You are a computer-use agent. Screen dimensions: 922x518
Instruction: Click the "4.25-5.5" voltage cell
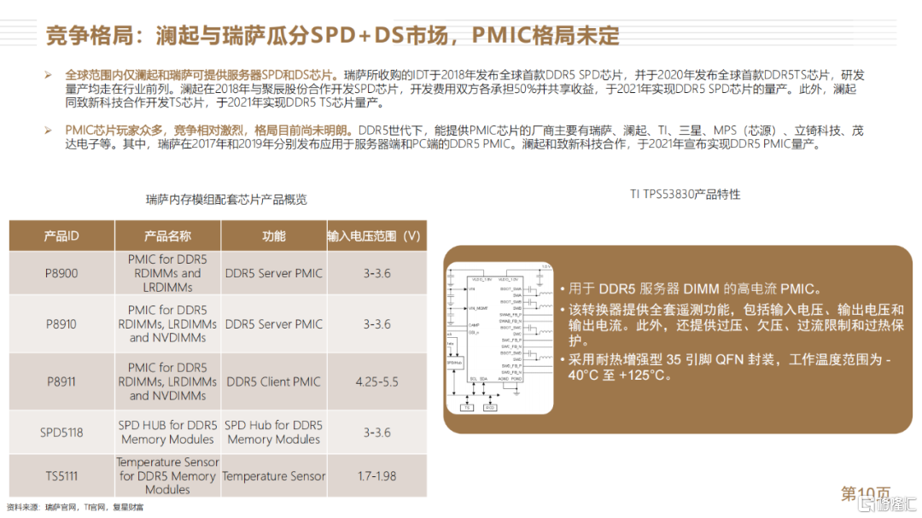click(x=377, y=381)
